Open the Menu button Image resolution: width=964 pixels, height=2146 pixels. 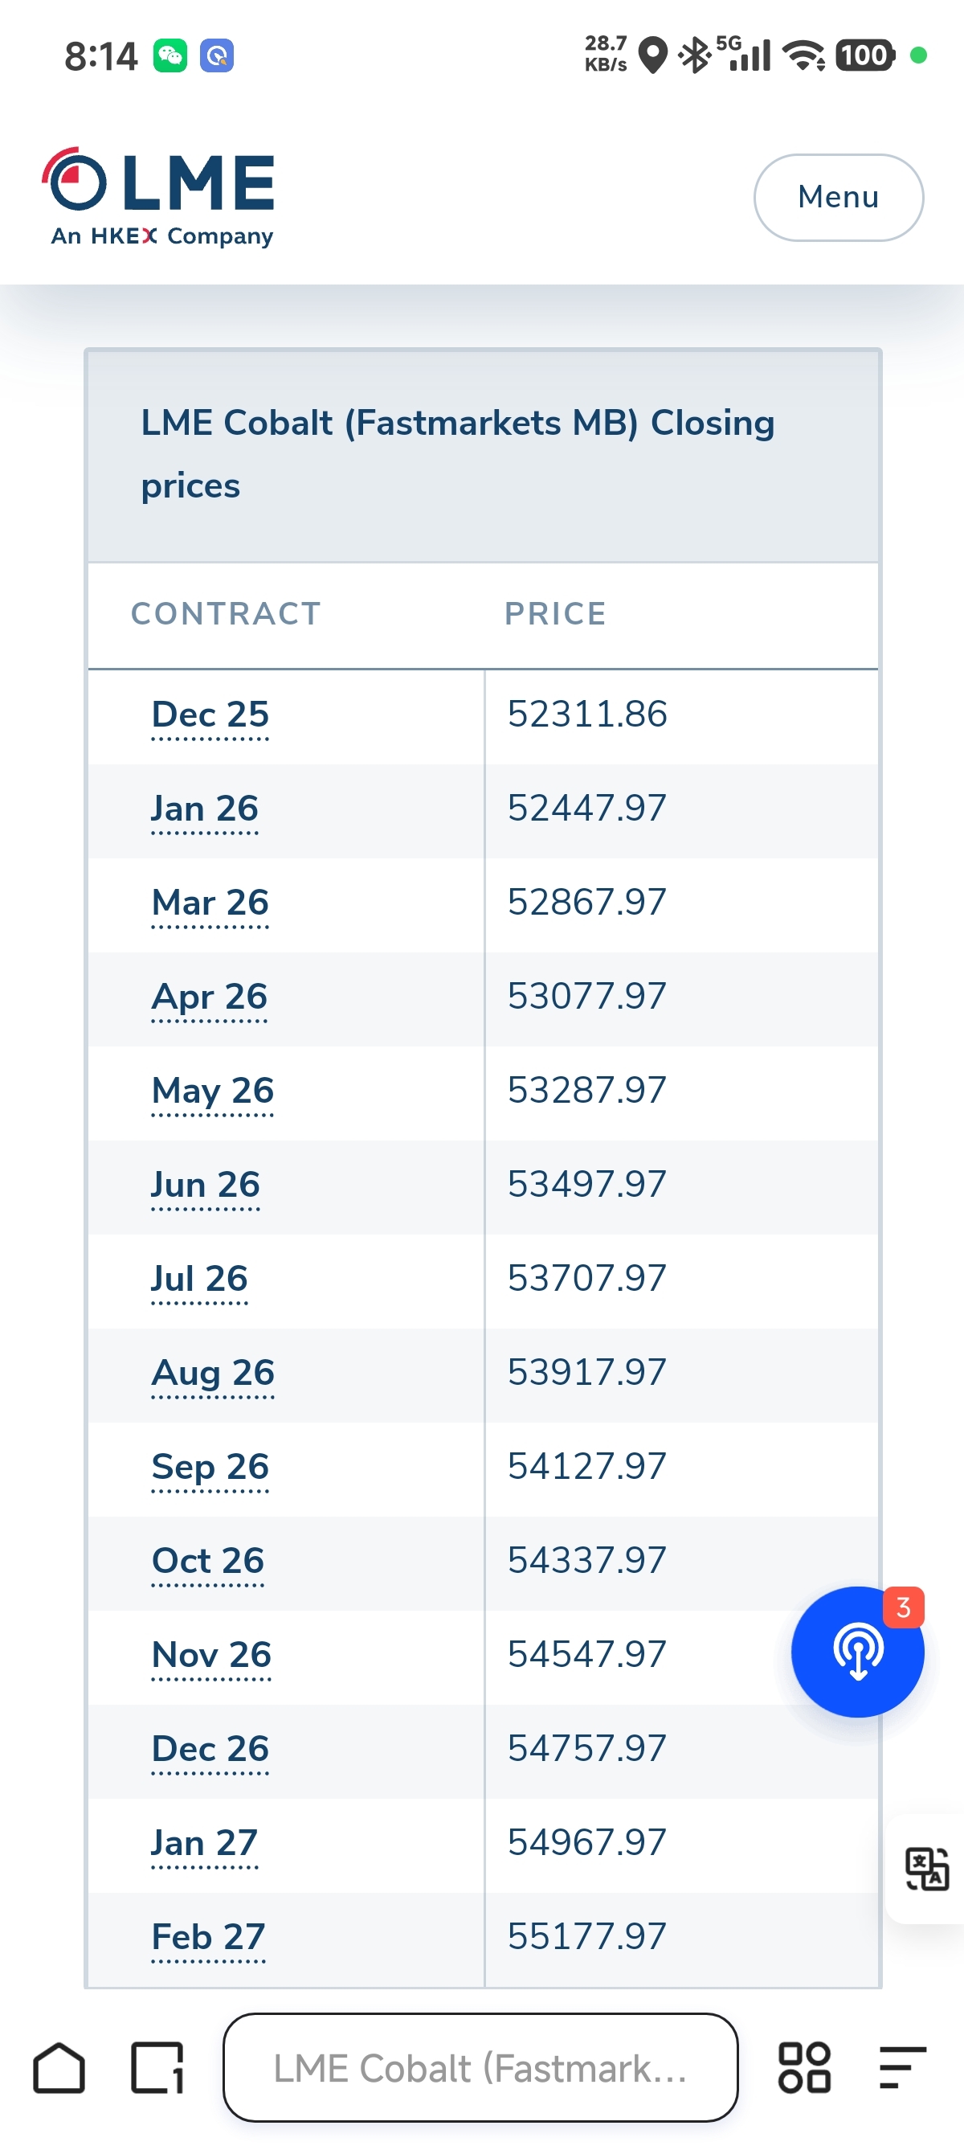(x=837, y=198)
